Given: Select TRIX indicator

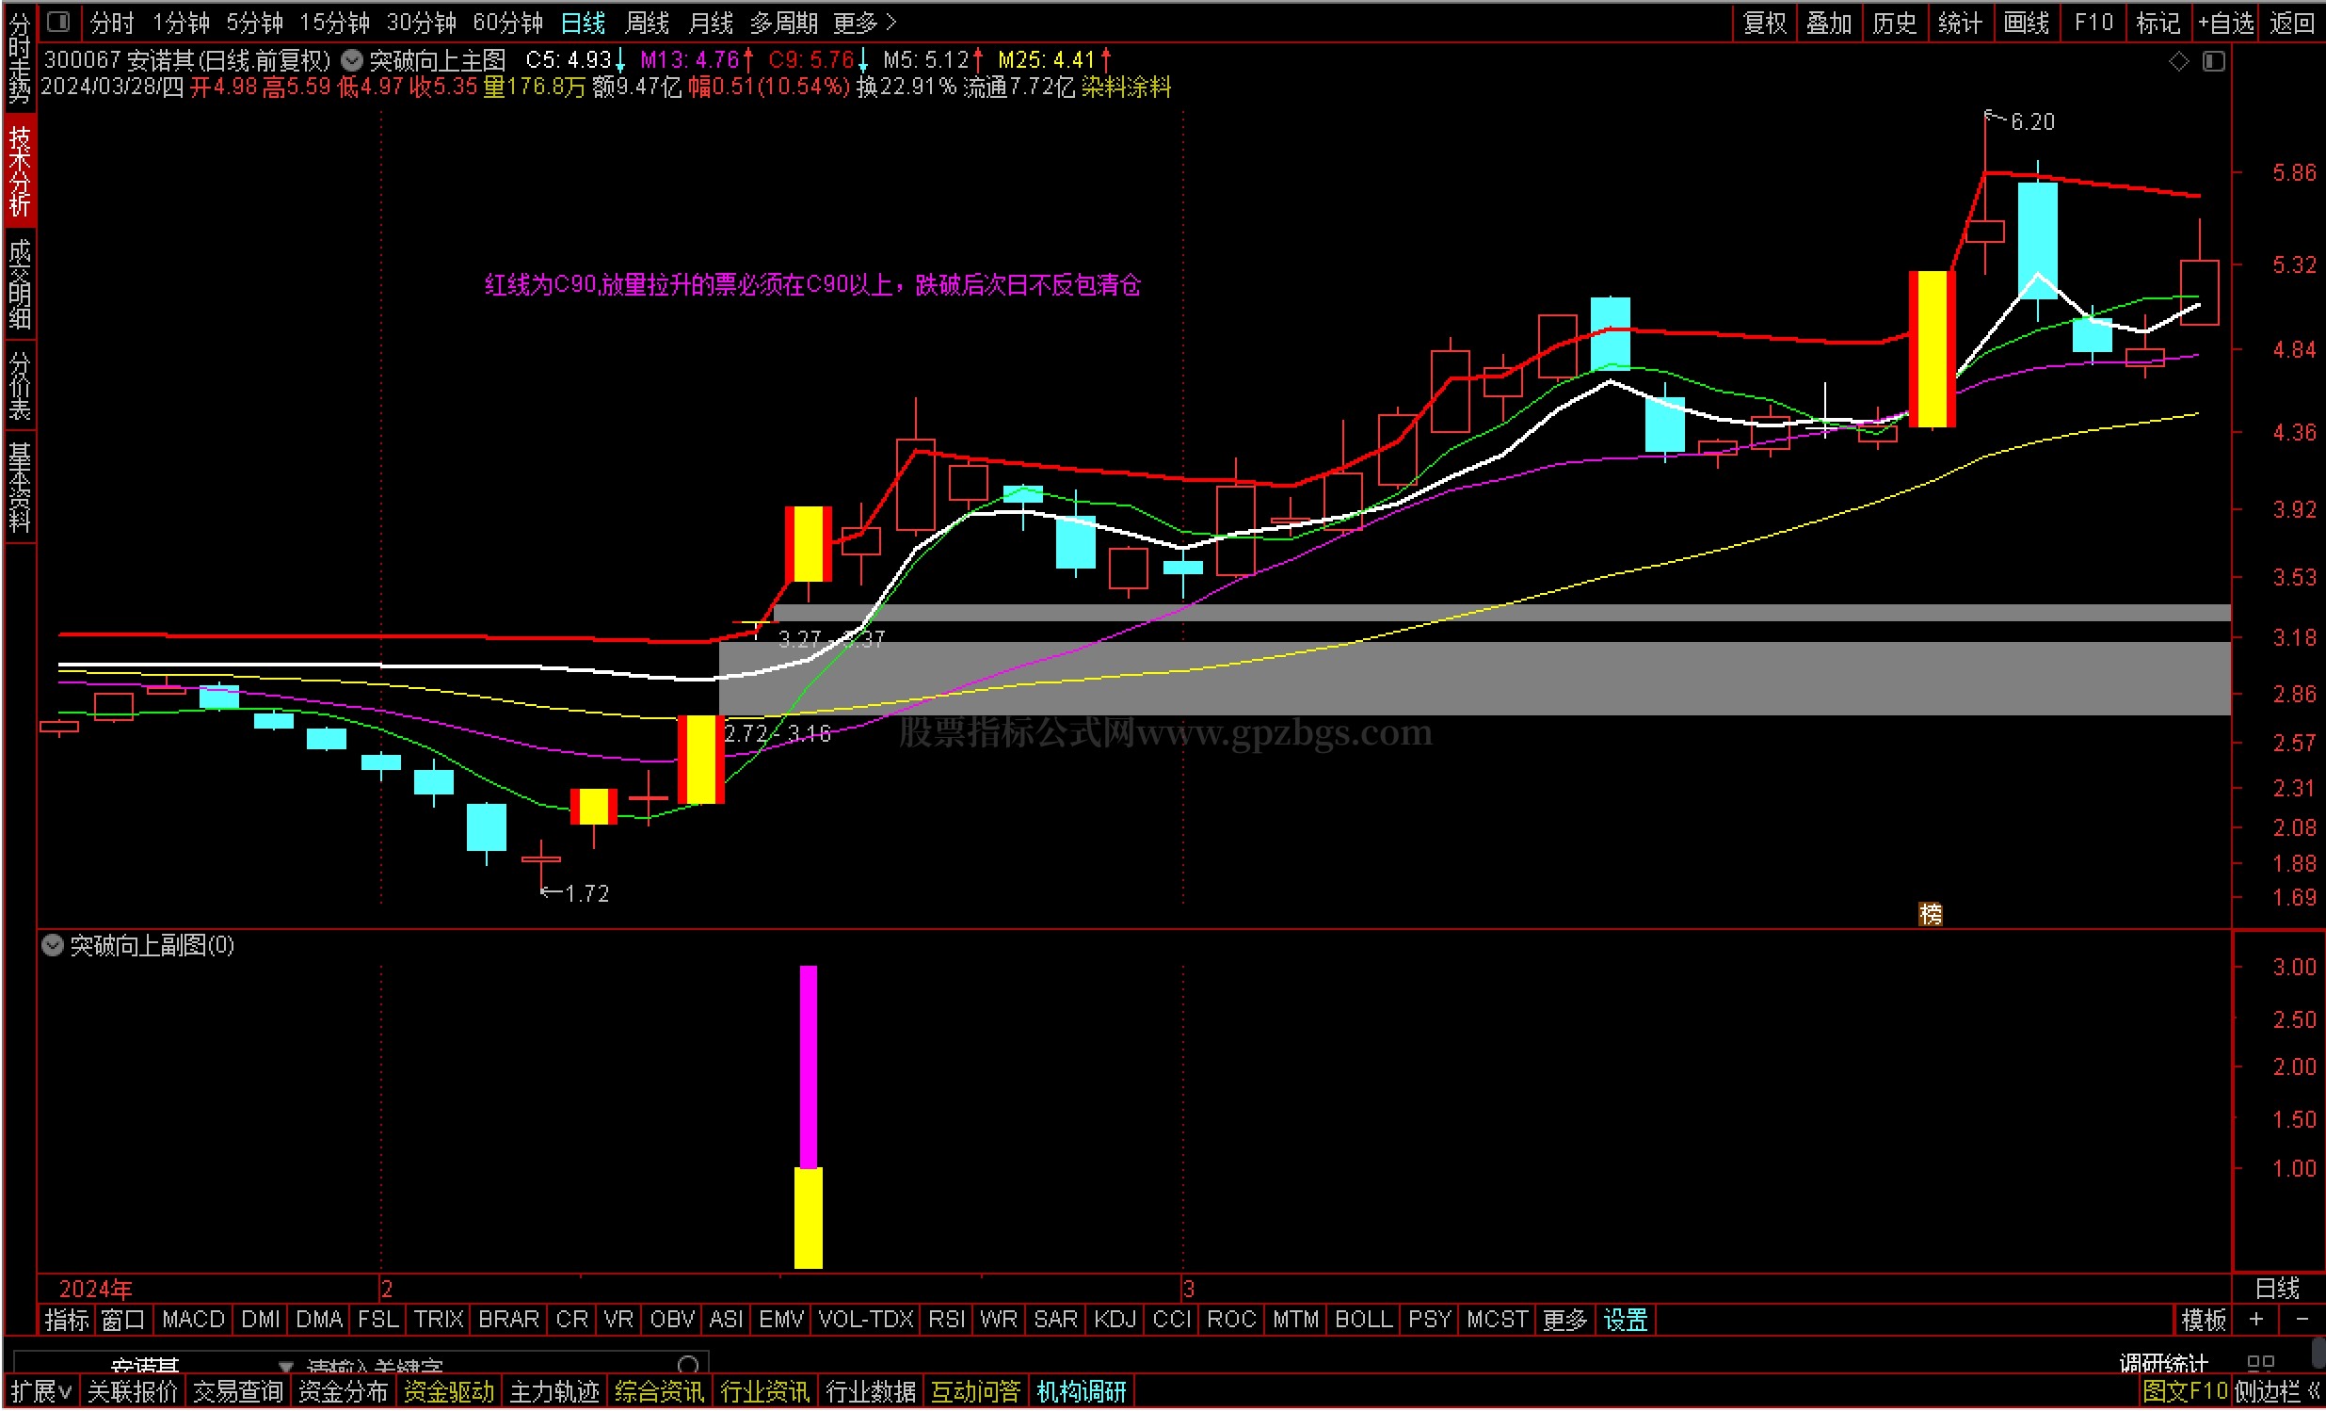Looking at the screenshot, I should click(x=439, y=1320).
